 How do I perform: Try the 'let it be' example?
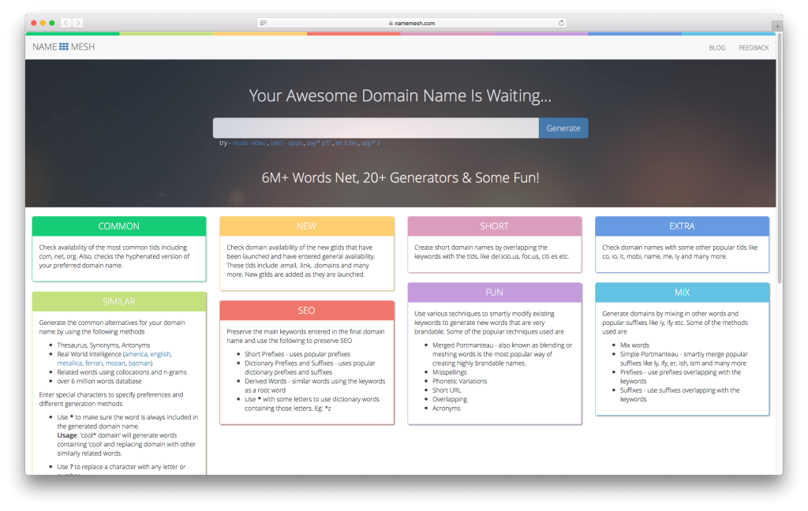tap(346, 143)
